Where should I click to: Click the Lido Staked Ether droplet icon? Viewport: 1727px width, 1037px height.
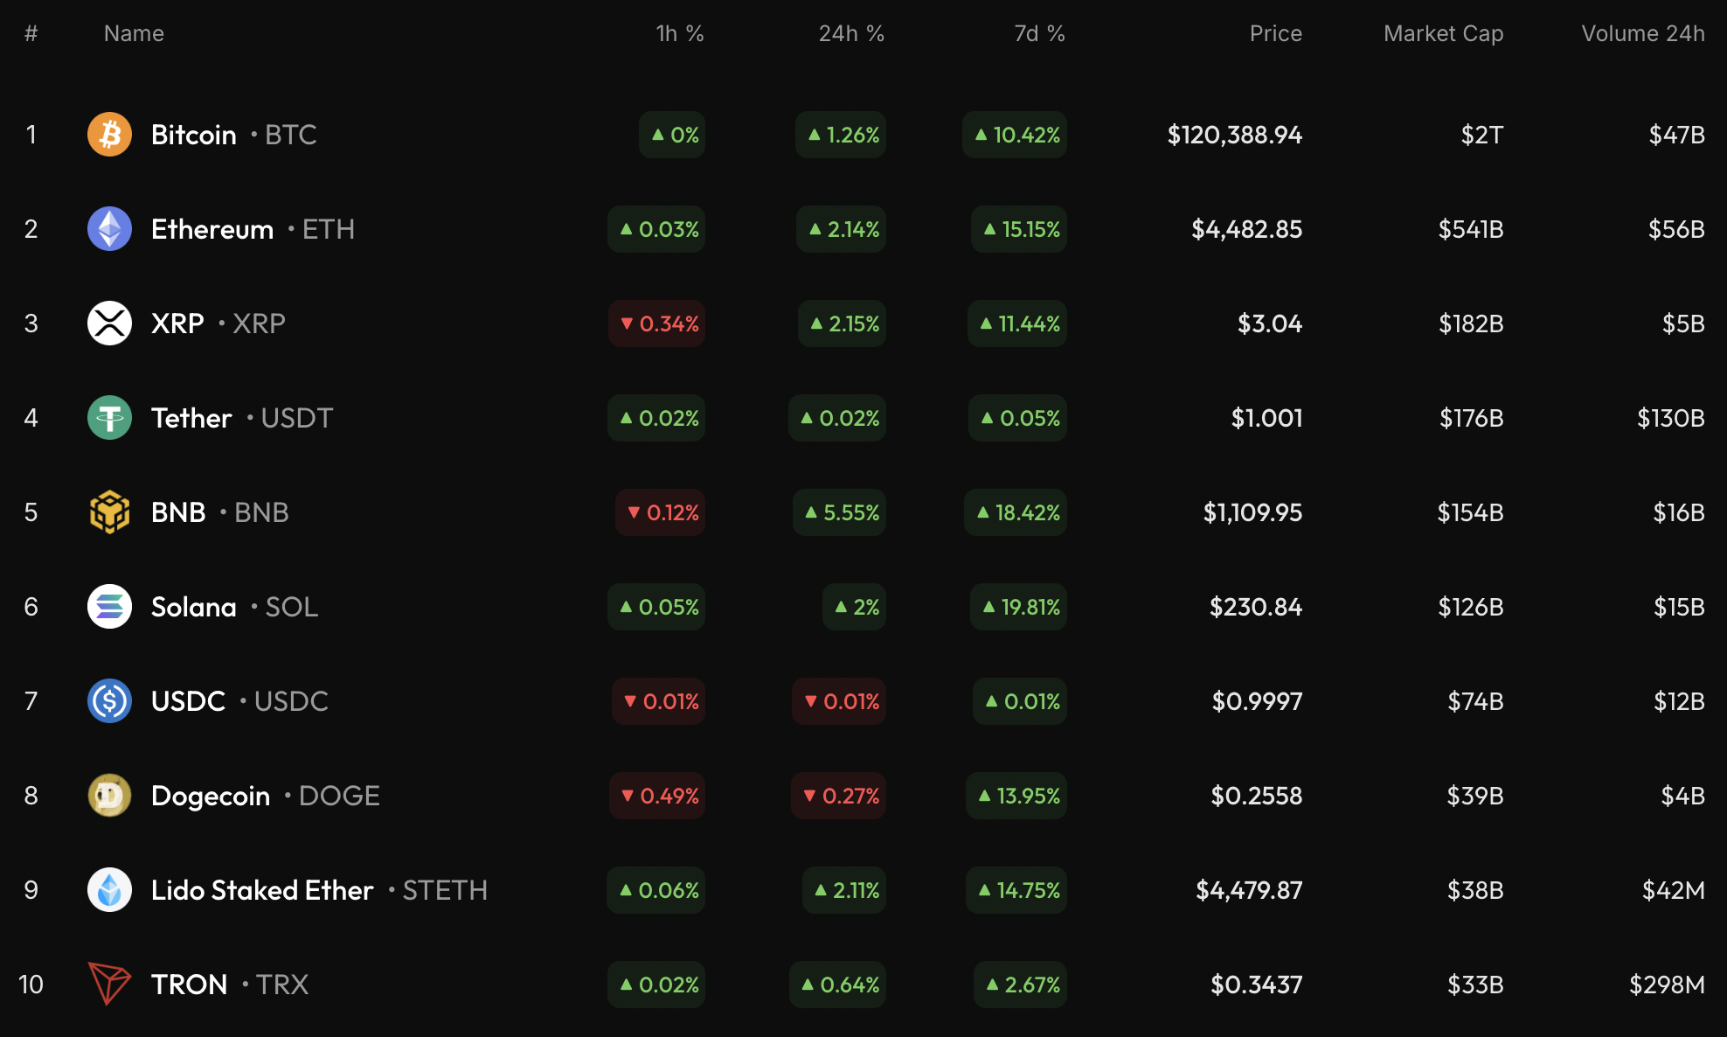point(109,890)
